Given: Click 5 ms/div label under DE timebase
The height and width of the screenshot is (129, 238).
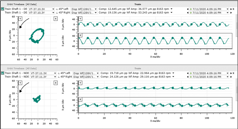Looking at the screenshot, I should pos(155,57).
